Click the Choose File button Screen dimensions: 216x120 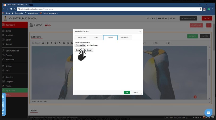click(x=80, y=45)
